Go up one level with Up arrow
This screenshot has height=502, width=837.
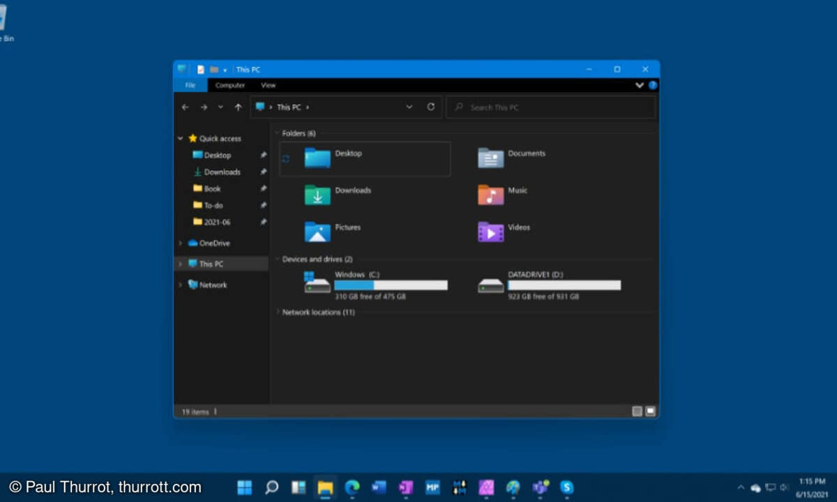click(x=239, y=107)
